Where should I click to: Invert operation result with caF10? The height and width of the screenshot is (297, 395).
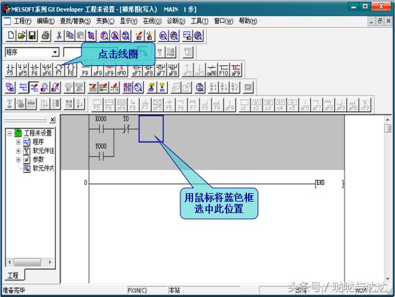click(x=211, y=70)
